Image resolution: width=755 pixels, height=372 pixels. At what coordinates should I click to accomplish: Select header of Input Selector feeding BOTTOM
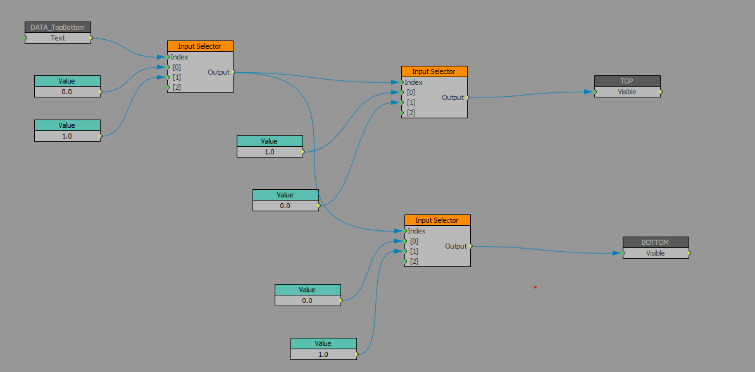438,220
